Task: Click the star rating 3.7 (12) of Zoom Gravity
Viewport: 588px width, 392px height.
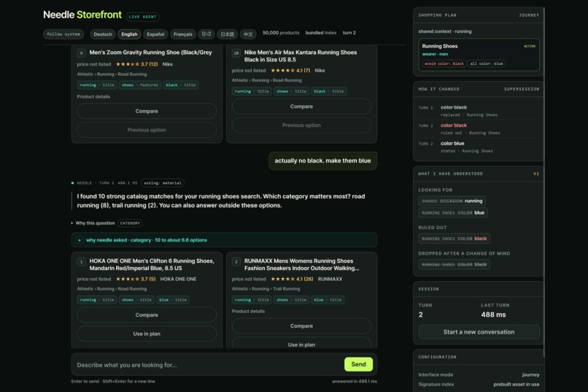Action: click(137, 64)
